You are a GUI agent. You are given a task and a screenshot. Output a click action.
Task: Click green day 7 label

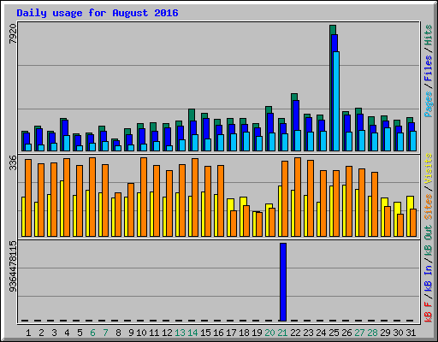105,333
